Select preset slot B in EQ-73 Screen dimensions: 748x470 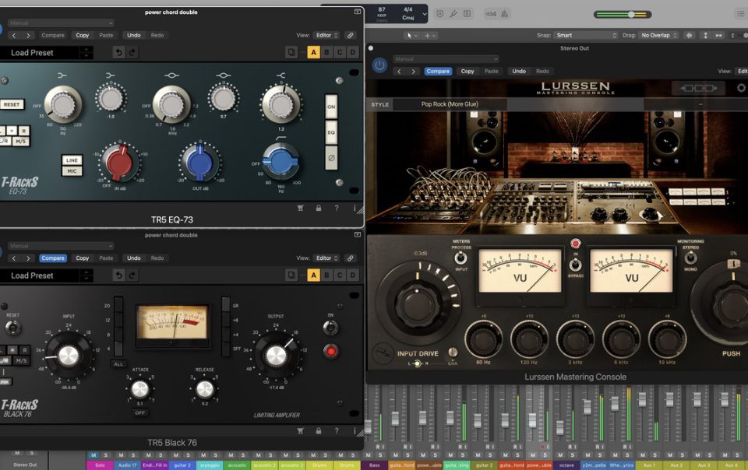[326, 52]
